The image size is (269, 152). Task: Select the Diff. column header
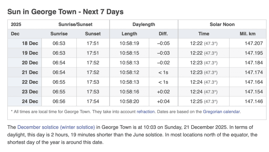coord(163,34)
